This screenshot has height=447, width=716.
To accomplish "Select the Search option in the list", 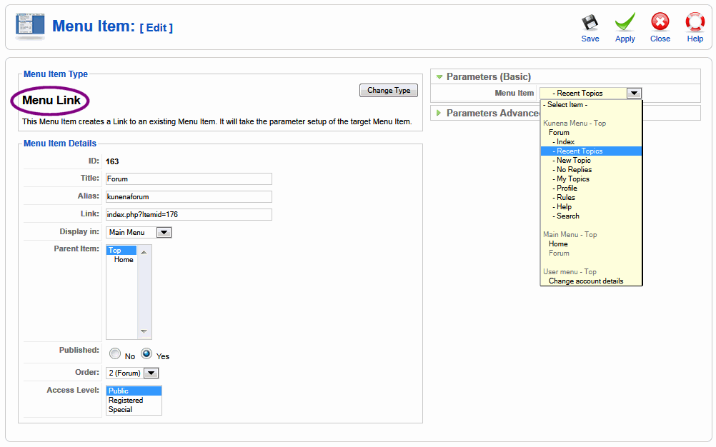I will point(568,216).
